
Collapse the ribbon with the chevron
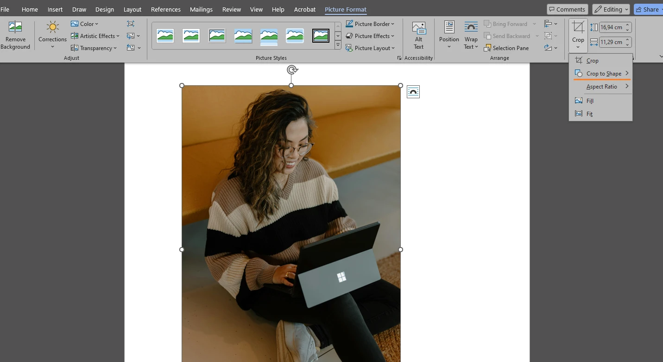pyautogui.click(x=661, y=57)
